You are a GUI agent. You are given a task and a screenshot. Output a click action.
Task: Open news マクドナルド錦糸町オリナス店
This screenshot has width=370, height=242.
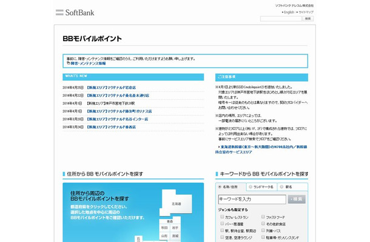pos(119,111)
